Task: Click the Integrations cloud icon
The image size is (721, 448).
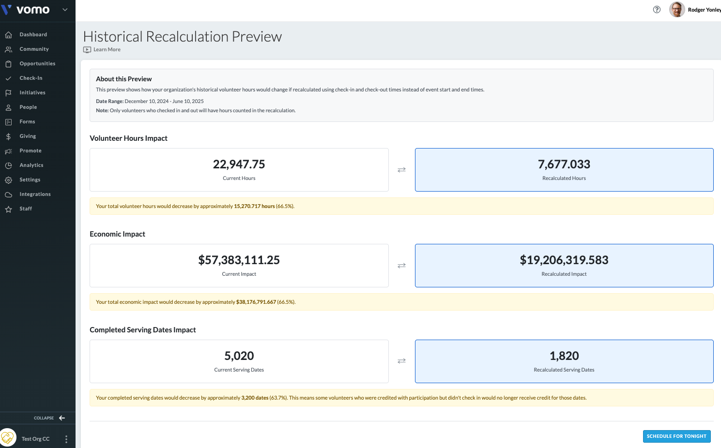Action: (8, 194)
